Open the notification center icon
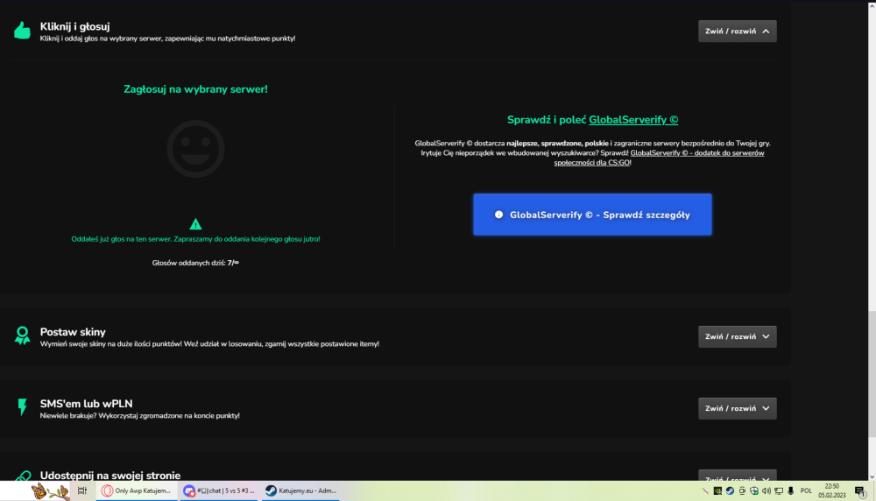 860,491
